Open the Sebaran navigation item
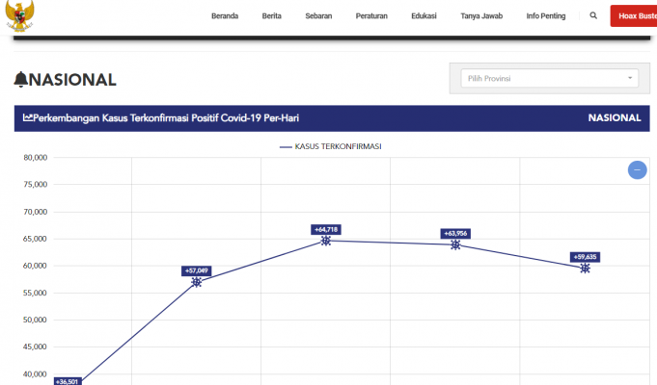 point(319,16)
